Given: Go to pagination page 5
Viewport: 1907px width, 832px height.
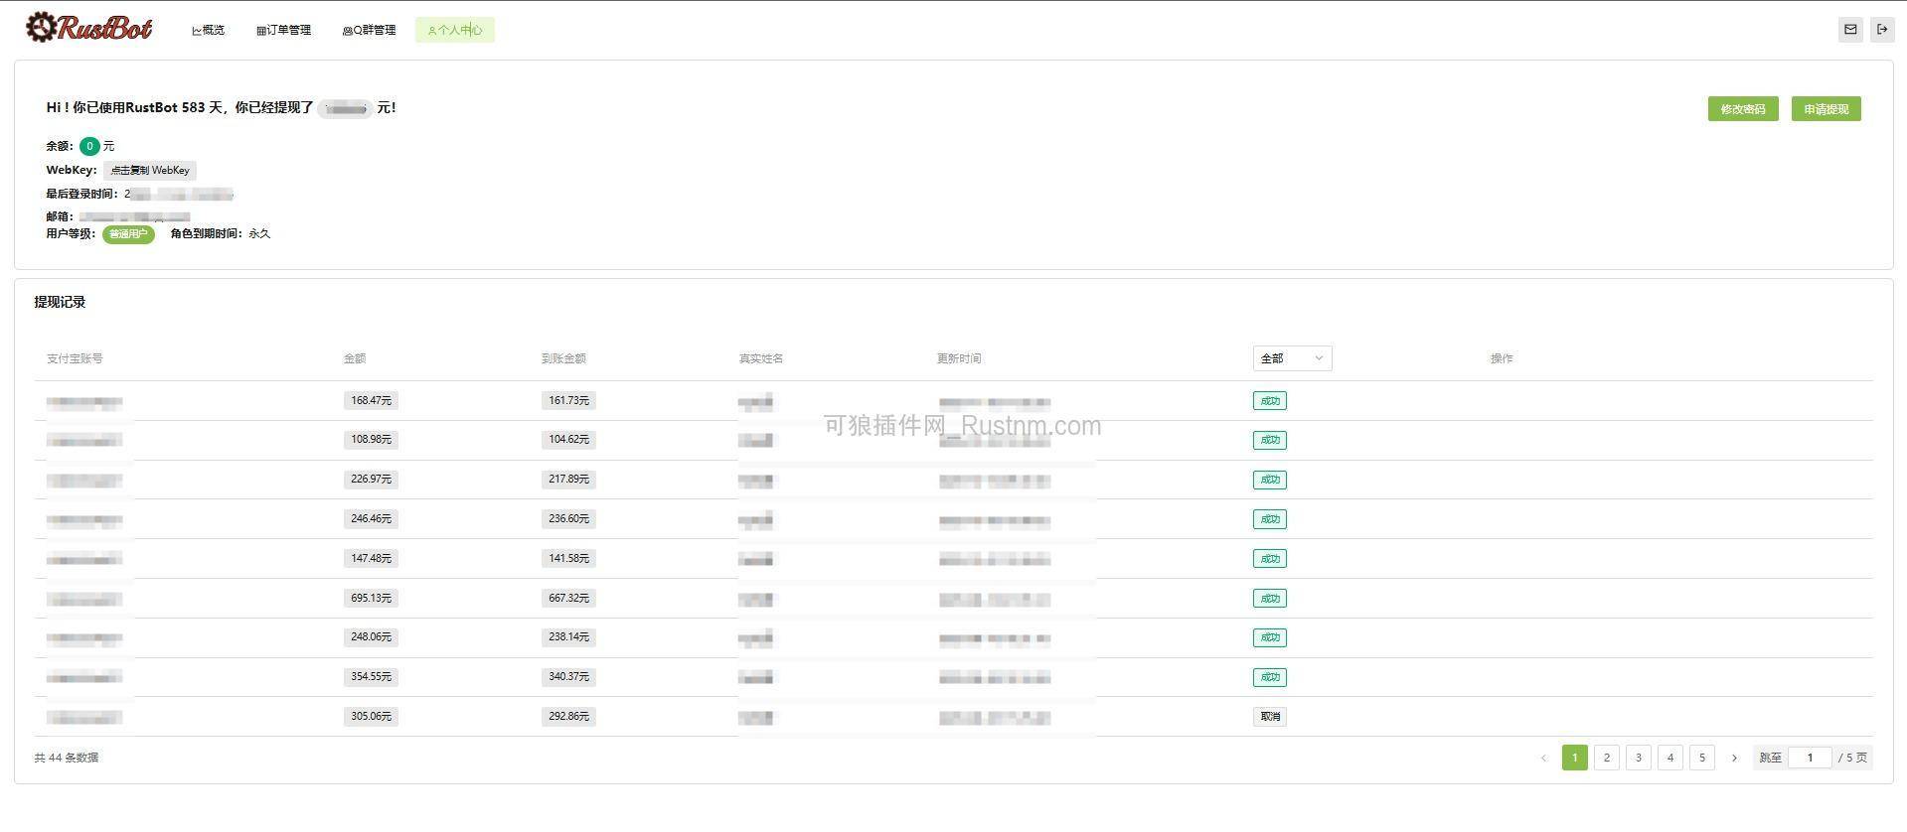Looking at the screenshot, I should tap(1702, 758).
